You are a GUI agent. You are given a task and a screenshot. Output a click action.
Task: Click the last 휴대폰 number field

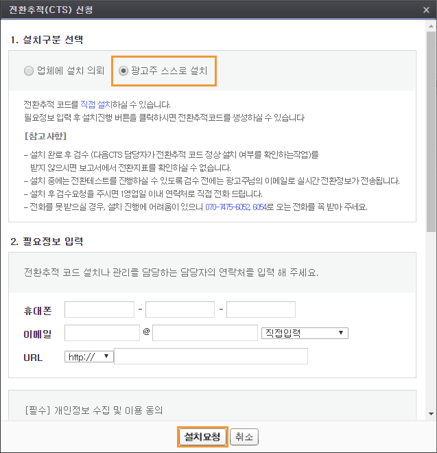[261, 310]
